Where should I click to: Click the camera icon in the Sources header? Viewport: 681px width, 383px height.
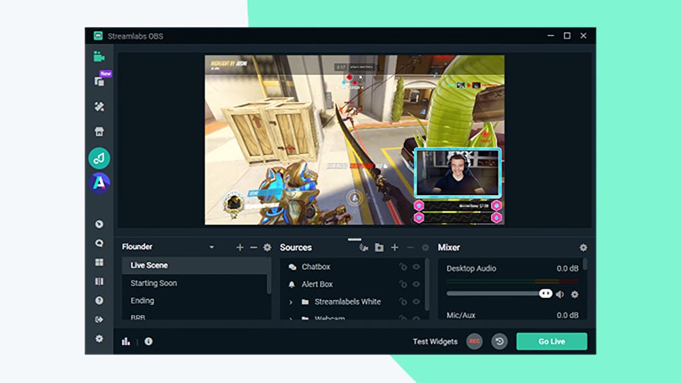(x=364, y=247)
